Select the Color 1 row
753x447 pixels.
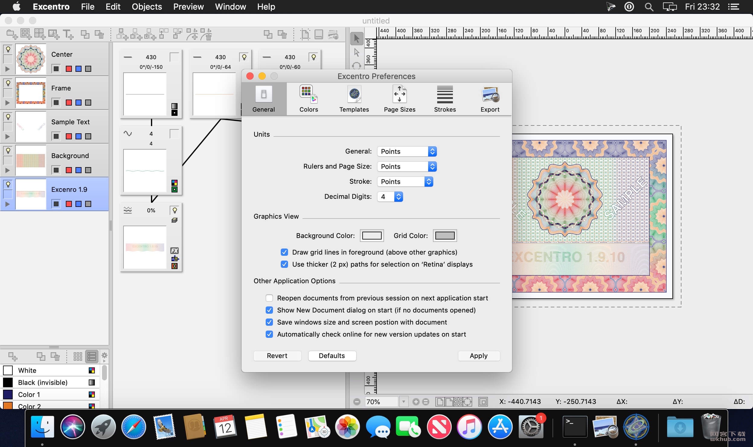tap(50, 395)
